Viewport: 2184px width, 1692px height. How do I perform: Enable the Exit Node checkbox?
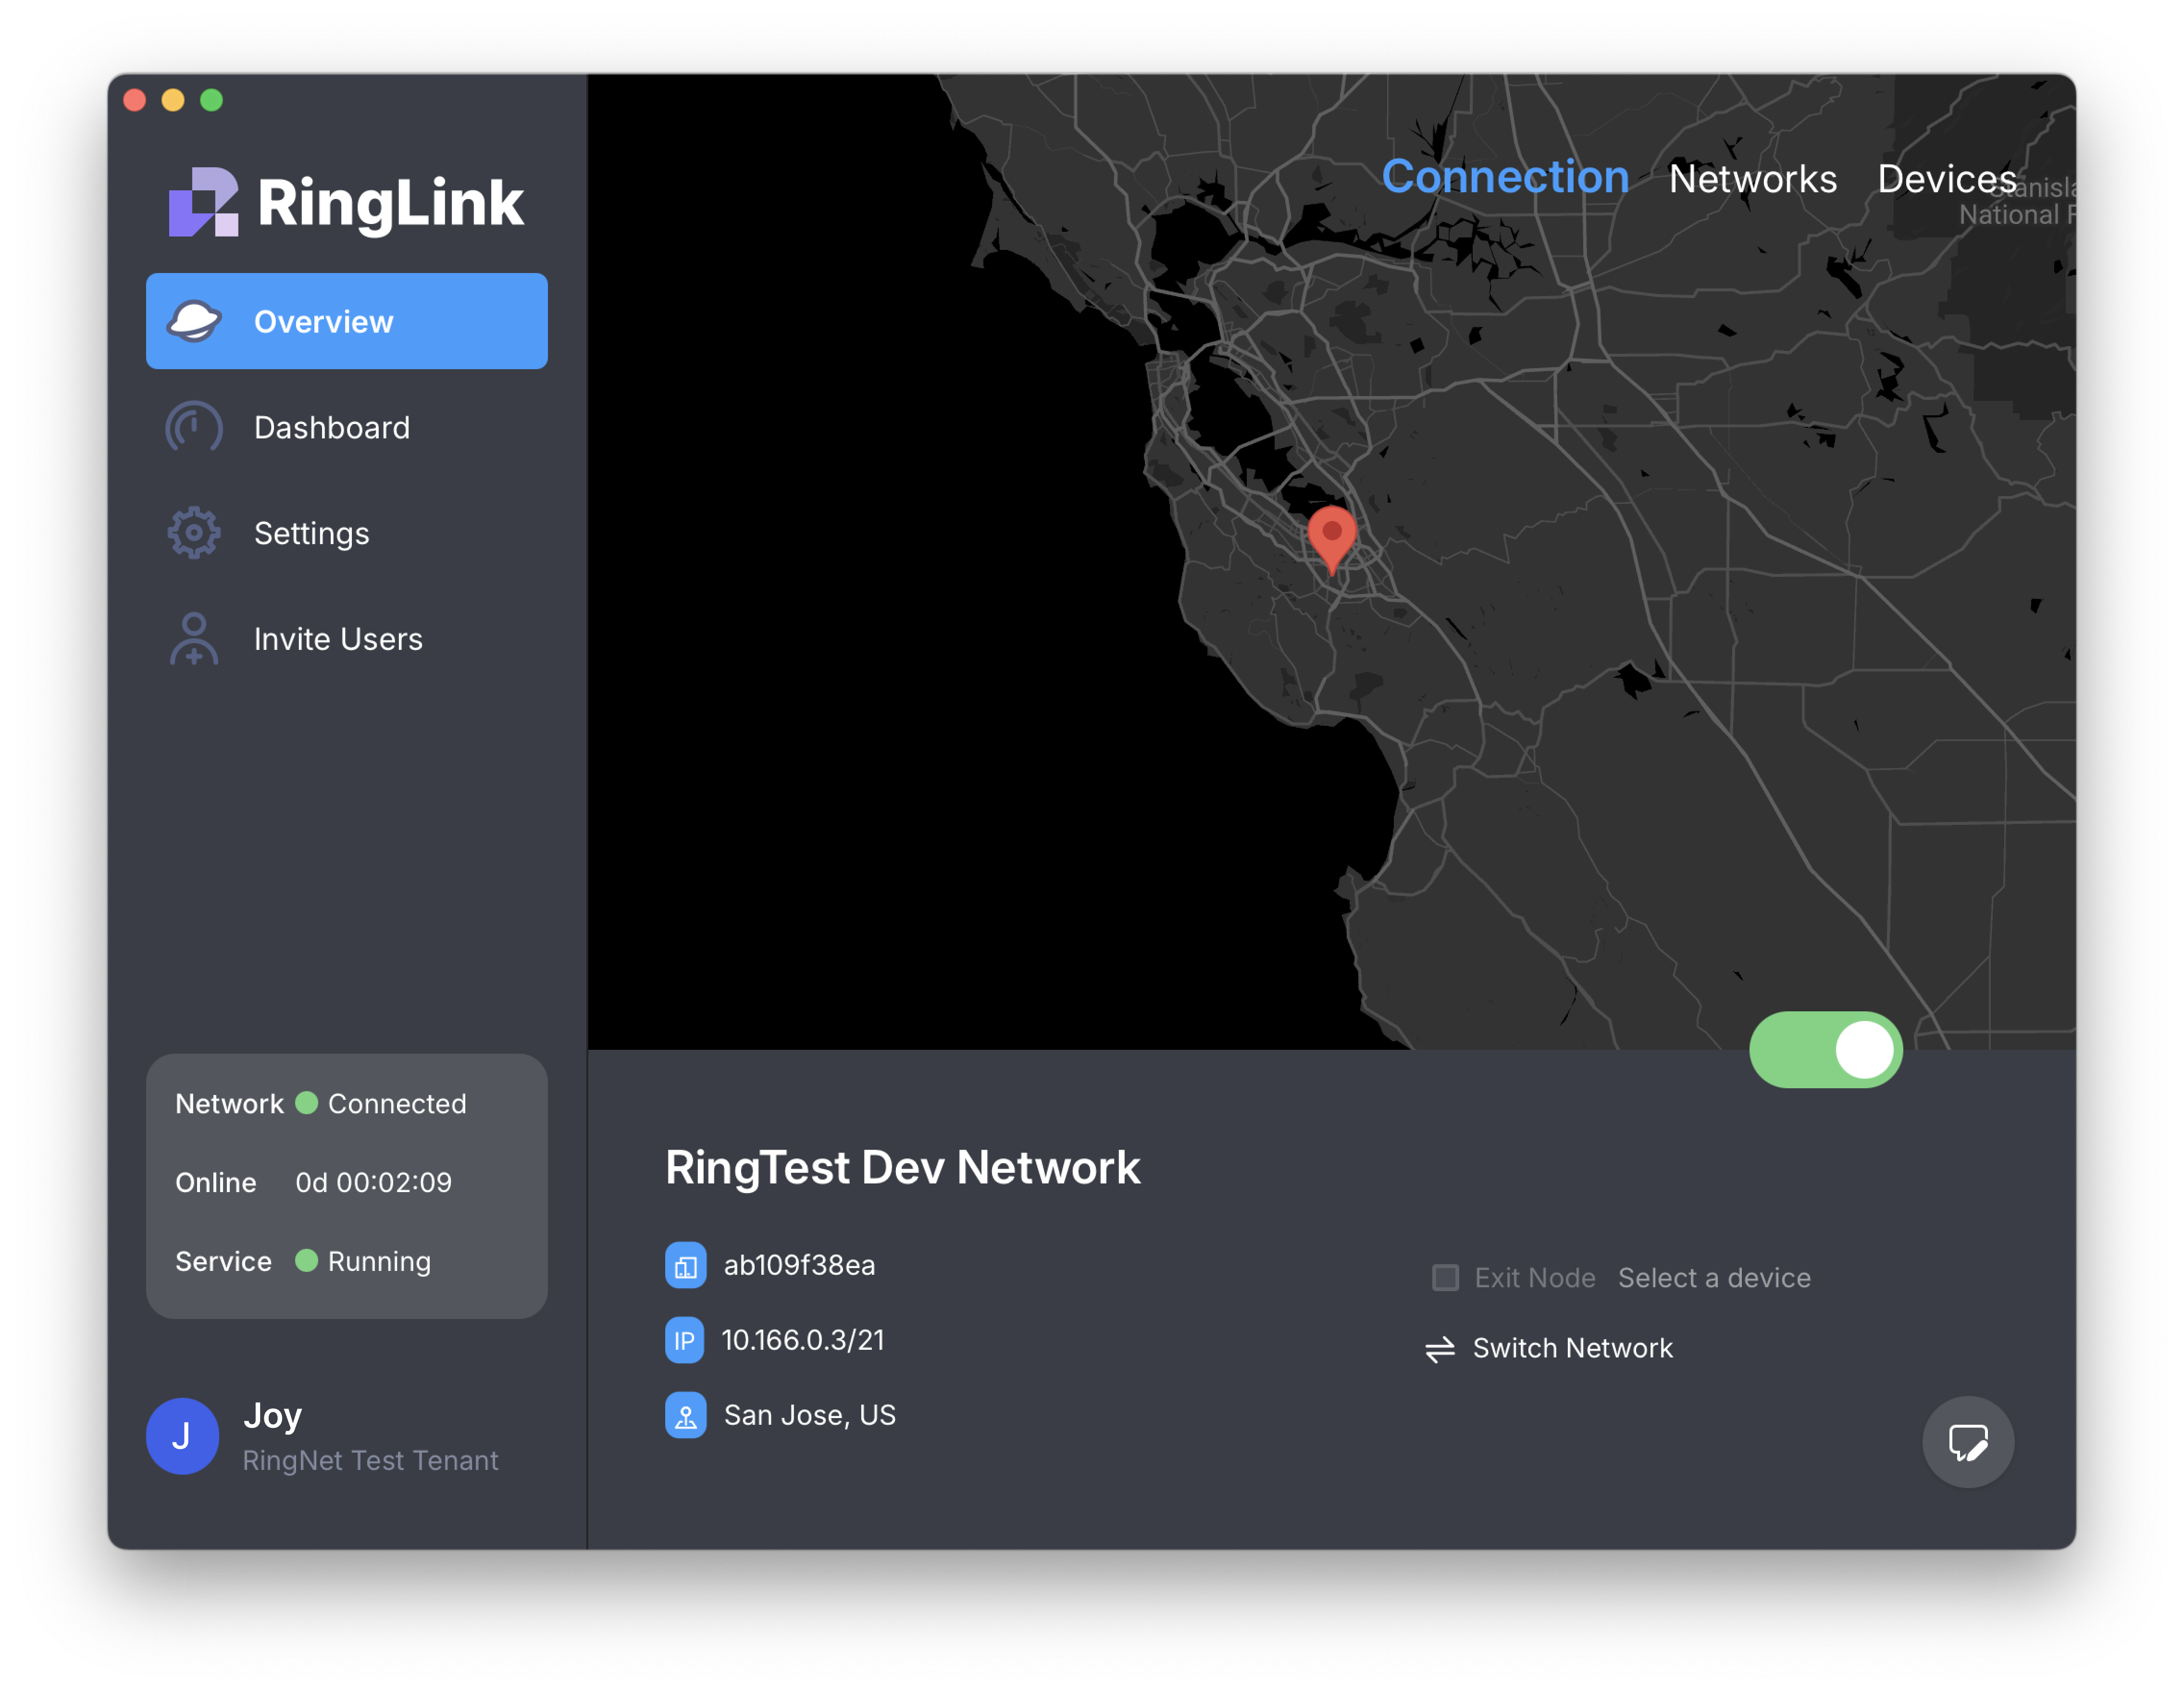[1446, 1278]
